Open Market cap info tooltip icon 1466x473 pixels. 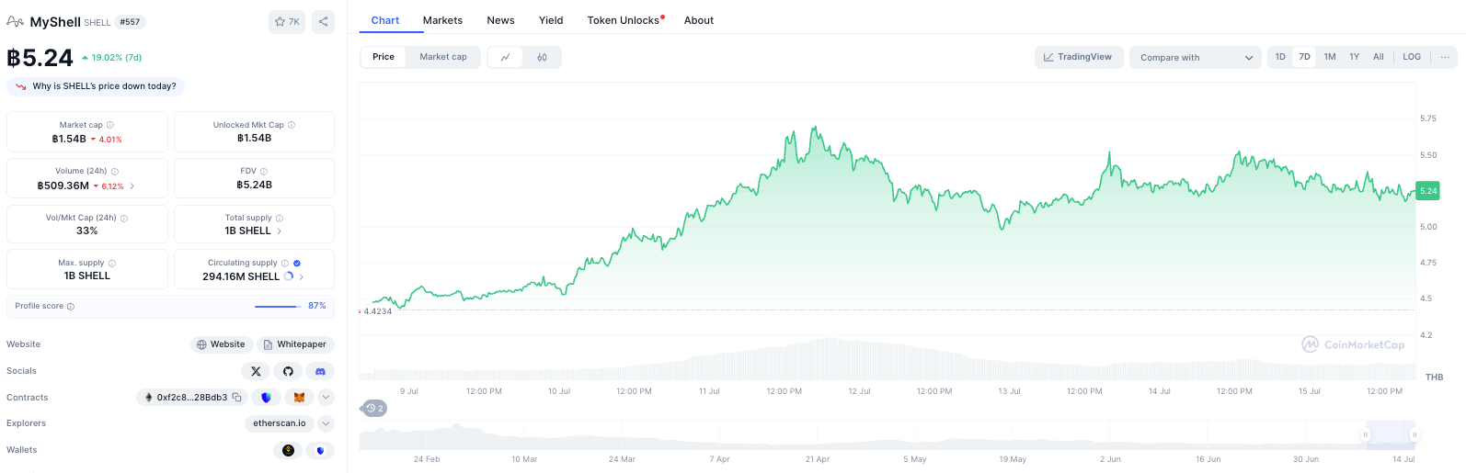110,125
